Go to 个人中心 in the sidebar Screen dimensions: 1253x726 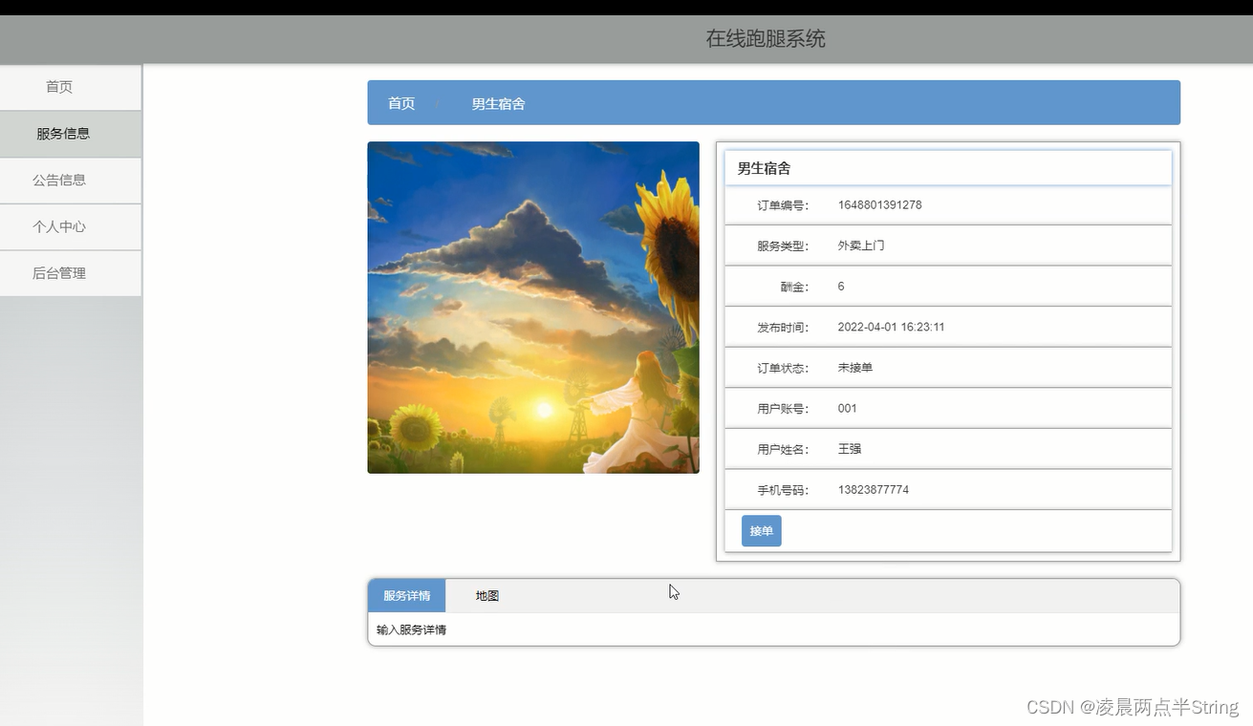click(71, 226)
